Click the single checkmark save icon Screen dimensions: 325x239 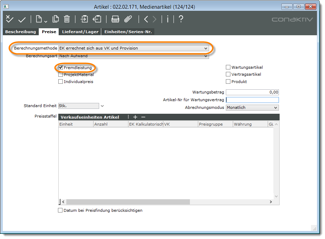coord(22,20)
